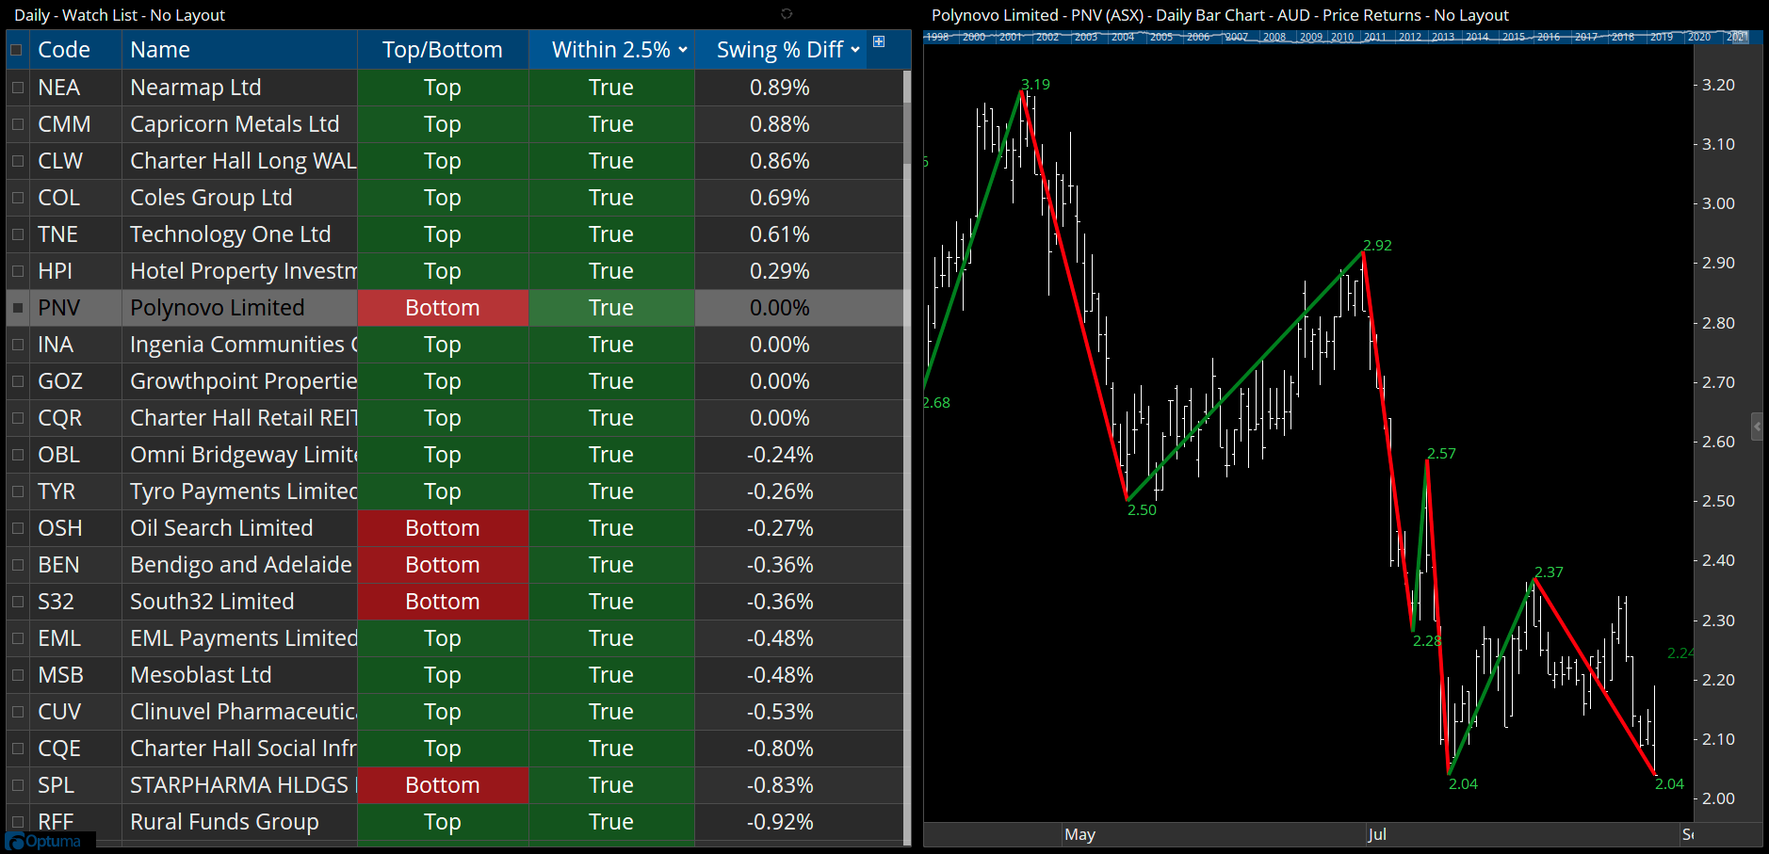This screenshot has height=854, width=1769.
Task: Expand the side panel arrow at chart's right edge
Action: 1757,427
